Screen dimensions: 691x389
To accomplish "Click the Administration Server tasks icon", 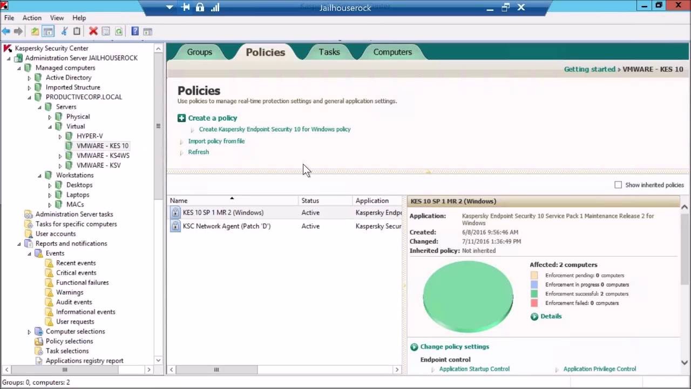I will (29, 214).
